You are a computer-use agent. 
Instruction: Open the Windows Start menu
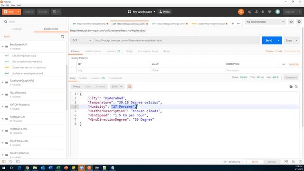click(4, 168)
